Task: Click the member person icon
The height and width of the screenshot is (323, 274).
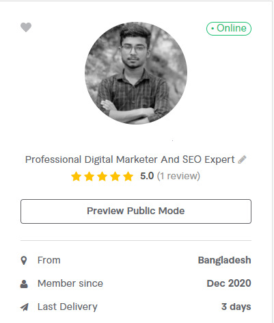Action: pyautogui.click(x=24, y=284)
